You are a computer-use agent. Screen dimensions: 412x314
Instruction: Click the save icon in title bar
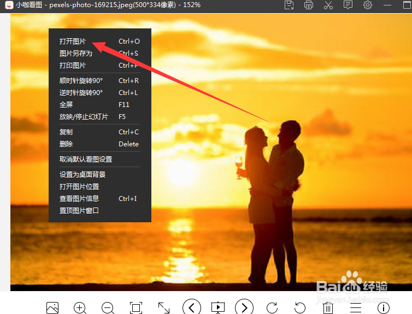tap(289, 5)
